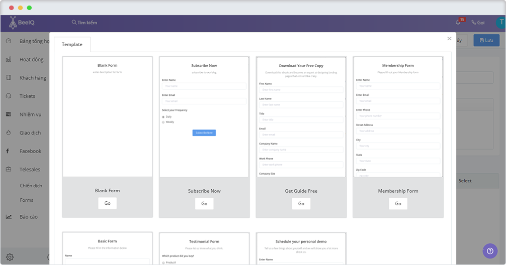This screenshot has height=265, width=506.
Task: Click the Facebook icon in sidebar
Action: click(8, 151)
